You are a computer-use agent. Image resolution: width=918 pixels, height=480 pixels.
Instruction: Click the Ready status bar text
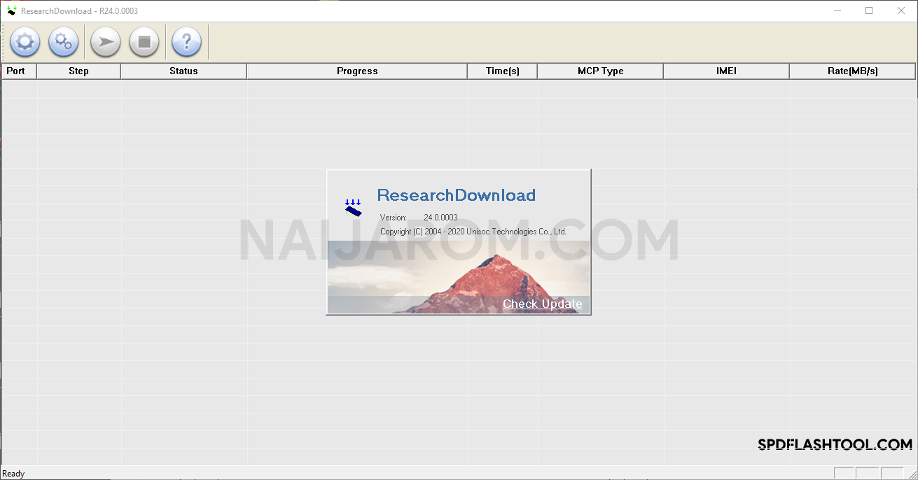(13, 474)
